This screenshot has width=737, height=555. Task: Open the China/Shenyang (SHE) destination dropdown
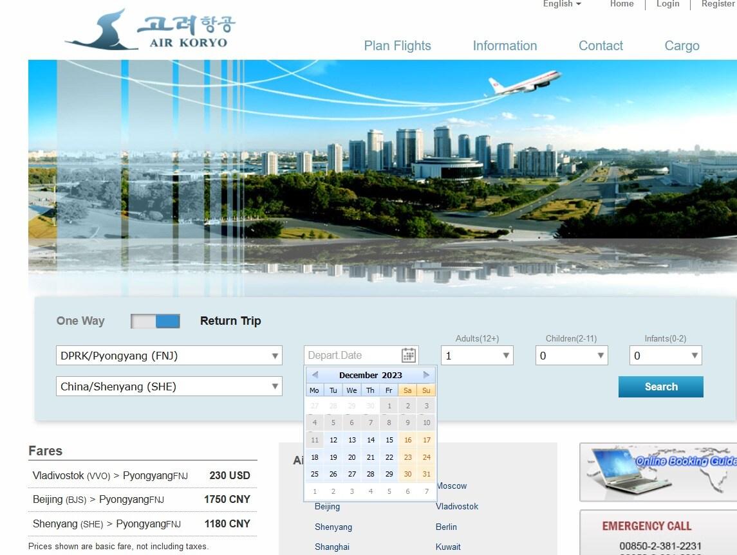169,386
